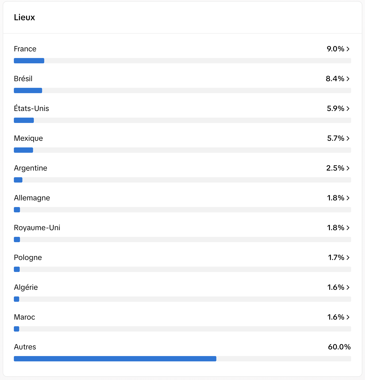Click the Royaume-Uni chevron icon
The height and width of the screenshot is (380, 365).
tap(348, 228)
